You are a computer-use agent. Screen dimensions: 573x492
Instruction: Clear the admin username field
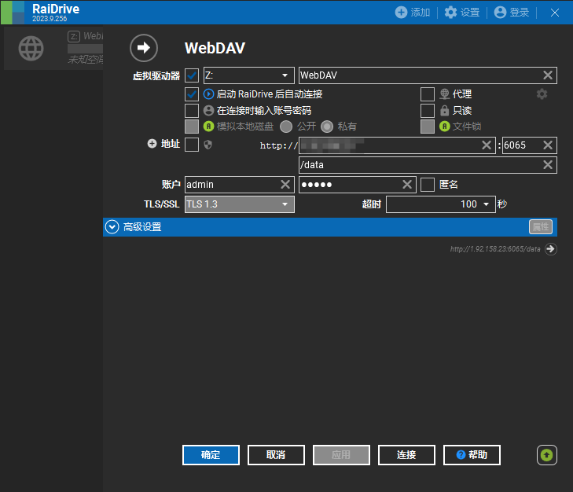pyautogui.click(x=285, y=185)
